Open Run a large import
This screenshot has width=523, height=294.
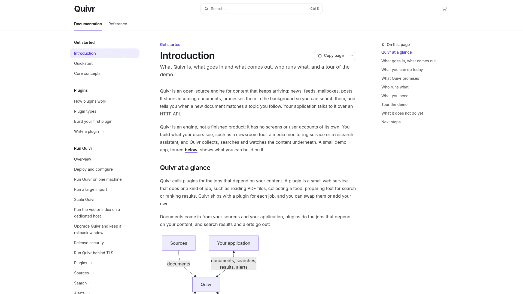click(105, 189)
